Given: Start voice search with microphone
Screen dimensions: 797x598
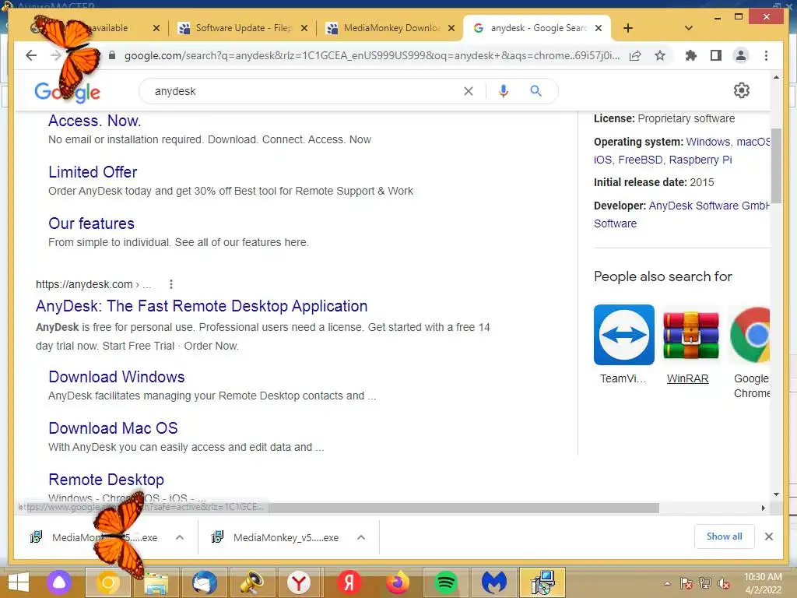Looking at the screenshot, I should coord(504,91).
